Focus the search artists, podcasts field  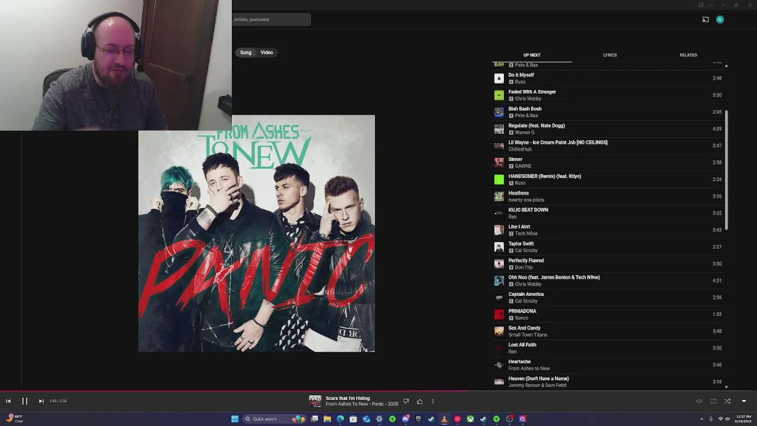[x=271, y=20]
